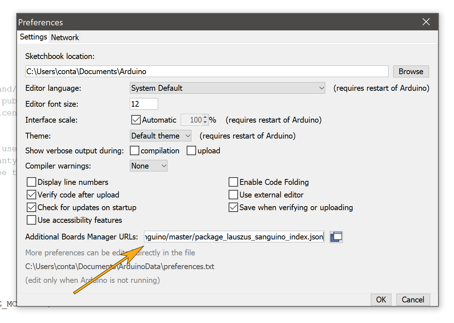The image size is (454, 323).
Task: Disable Check for updates on startup
Action: coord(31,207)
